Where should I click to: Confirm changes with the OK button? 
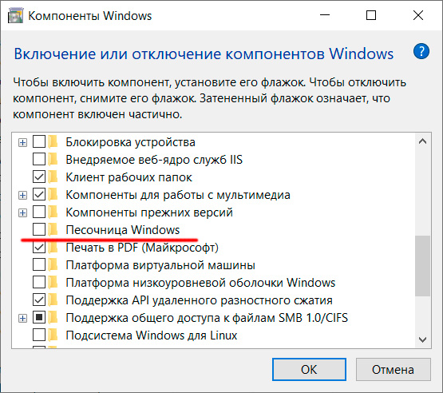coord(309,370)
